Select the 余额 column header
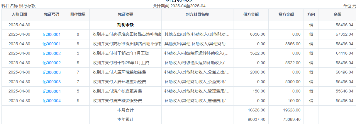The image size is (356, 124). (x=337, y=14)
